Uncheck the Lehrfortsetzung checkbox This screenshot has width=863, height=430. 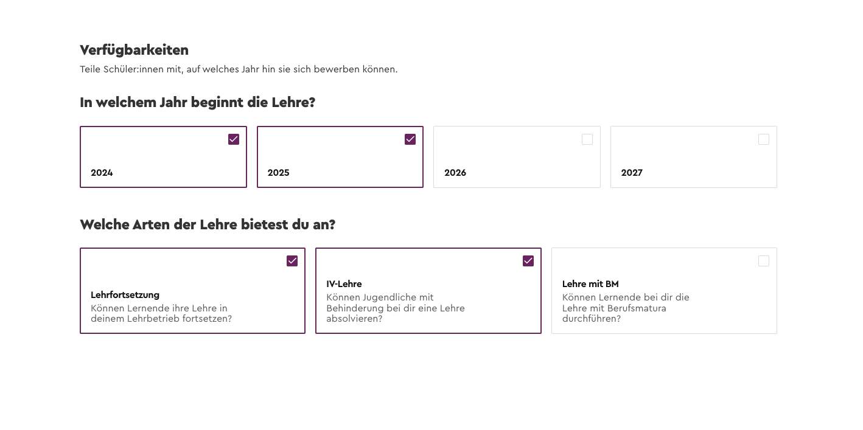click(x=292, y=261)
